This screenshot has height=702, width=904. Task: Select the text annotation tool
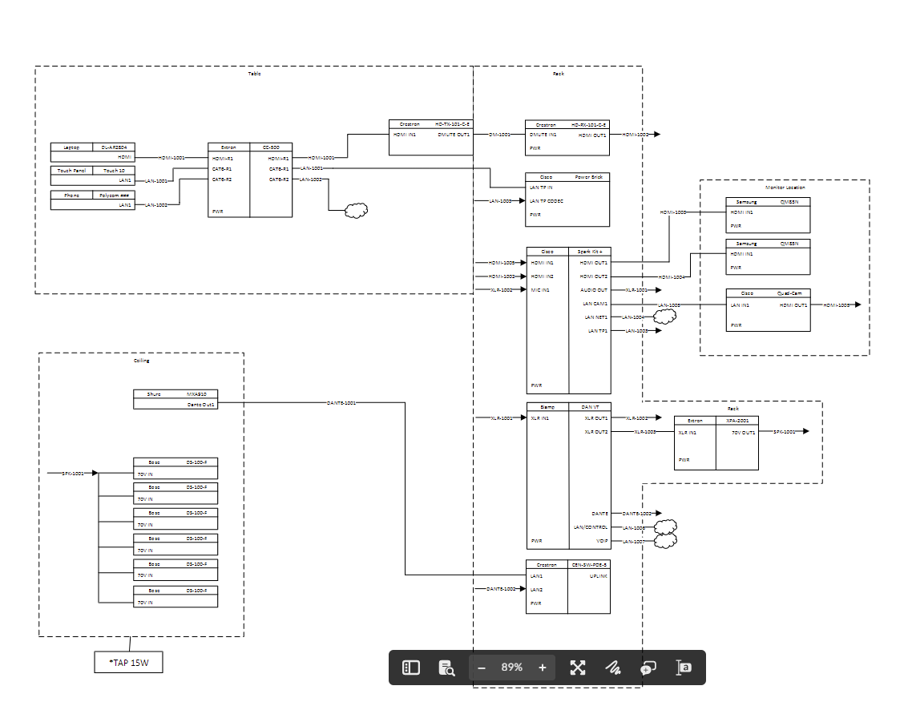(x=684, y=667)
